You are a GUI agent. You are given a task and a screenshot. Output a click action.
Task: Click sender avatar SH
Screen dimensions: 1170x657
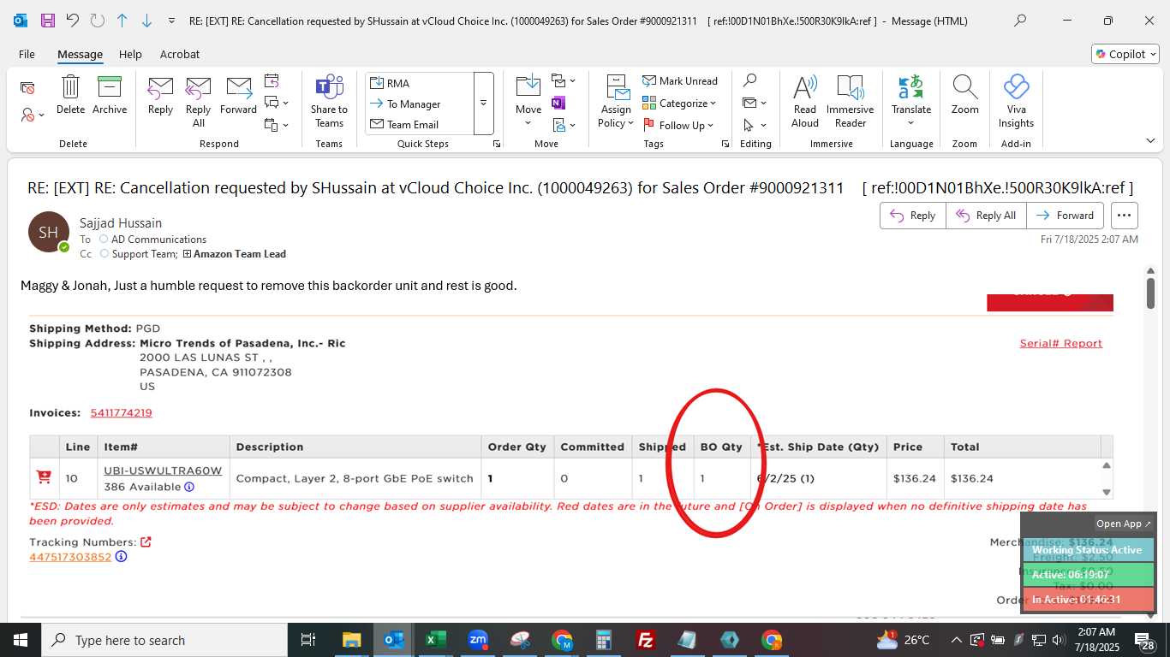pos(49,232)
